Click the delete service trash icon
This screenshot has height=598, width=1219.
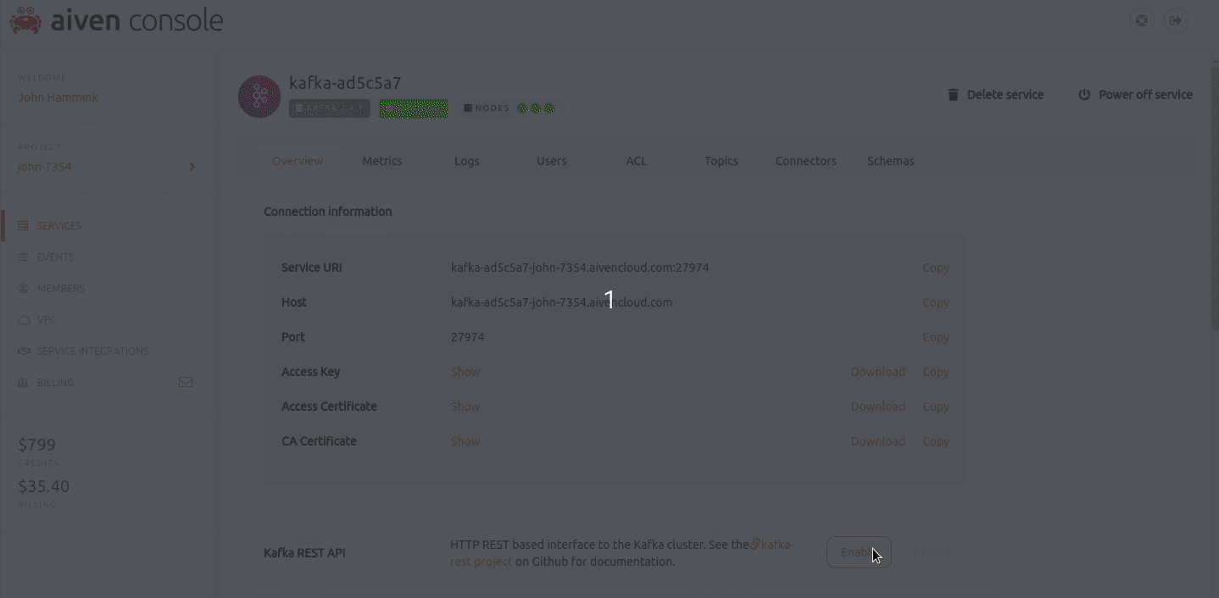coord(953,94)
